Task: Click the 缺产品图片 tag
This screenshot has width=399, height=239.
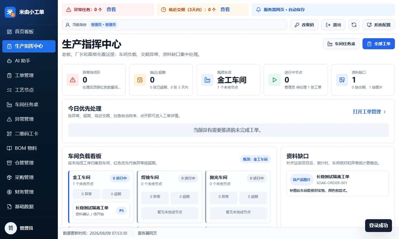Action: tap(302, 180)
